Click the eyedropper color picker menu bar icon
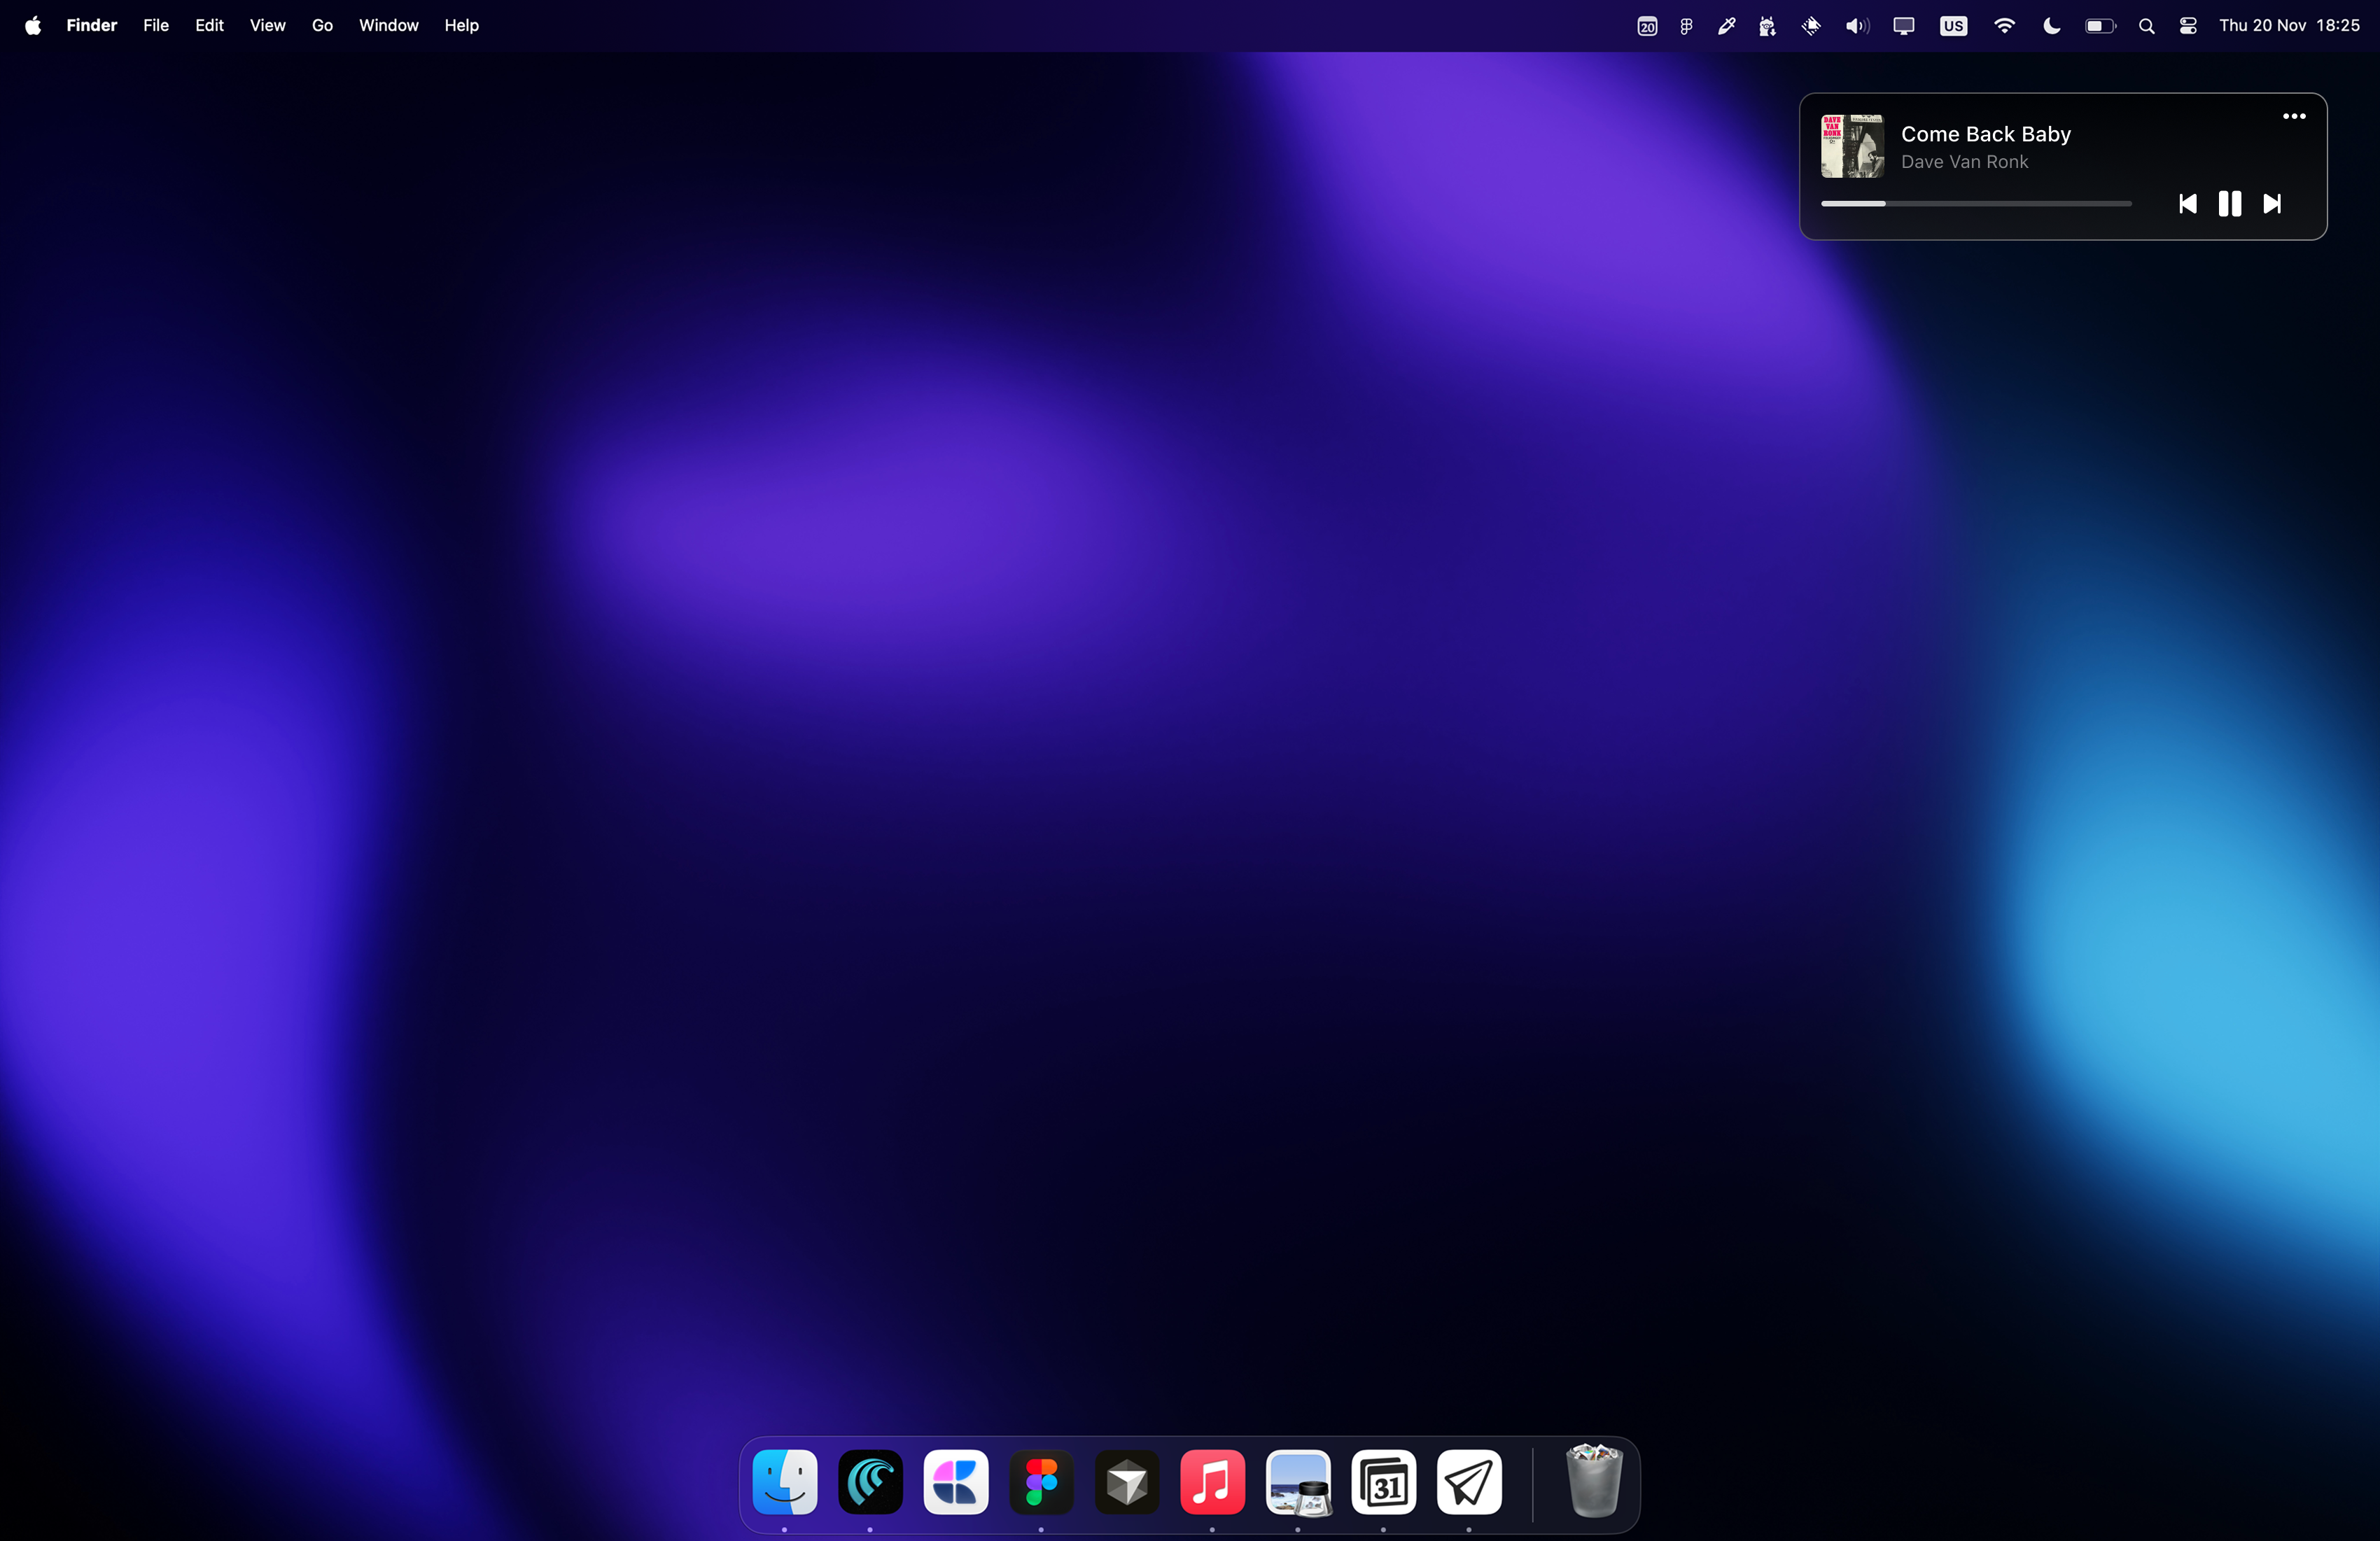This screenshot has height=1541, width=2380. (x=1726, y=26)
